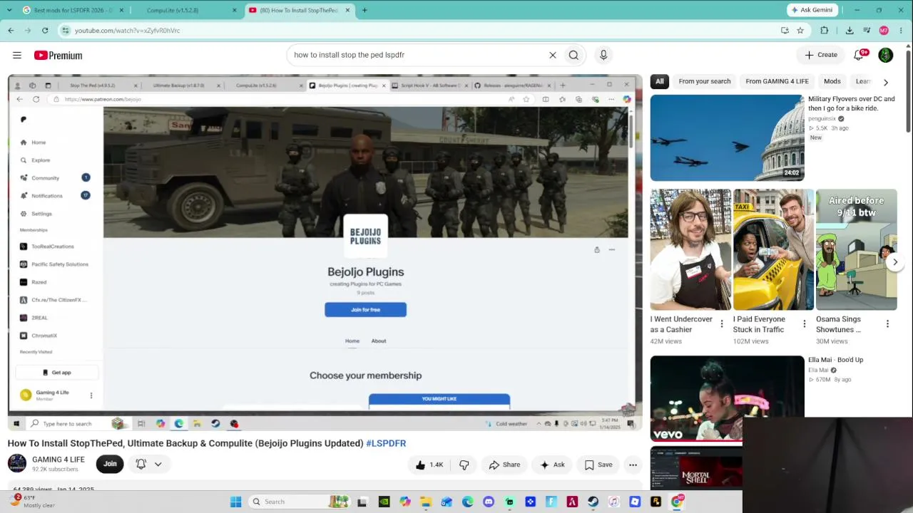913x513 pixels.
Task: Click the main video player
Action: [325, 252]
